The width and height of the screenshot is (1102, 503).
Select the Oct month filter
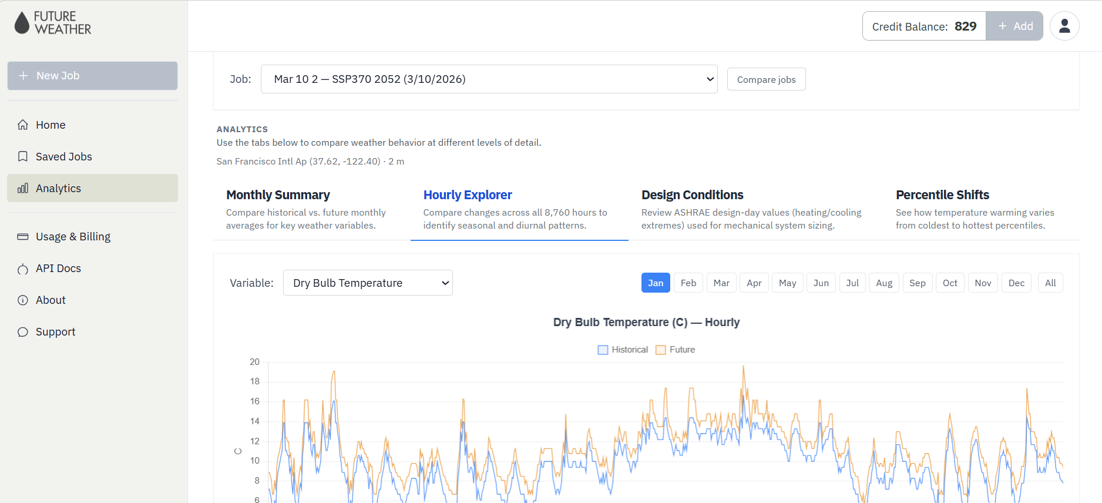(950, 283)
